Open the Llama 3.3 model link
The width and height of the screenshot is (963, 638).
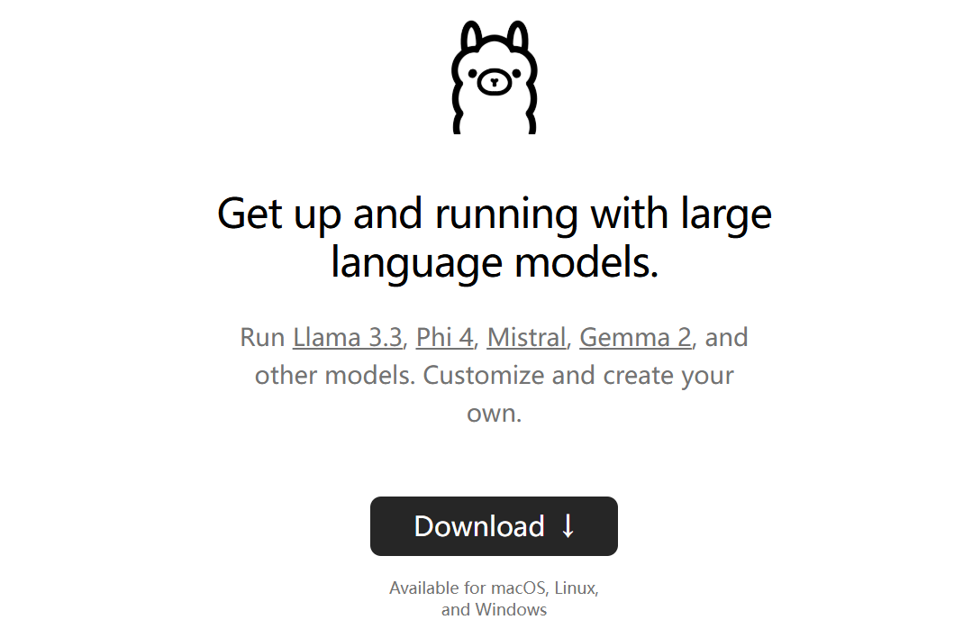click(x=347, y=337)
